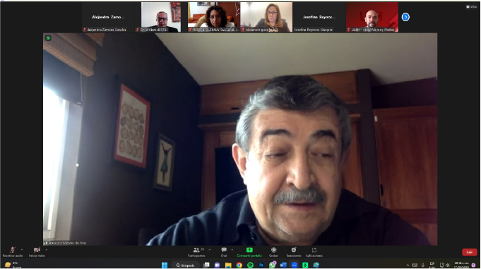Show next participants with blue arrow

click(405, 17)
